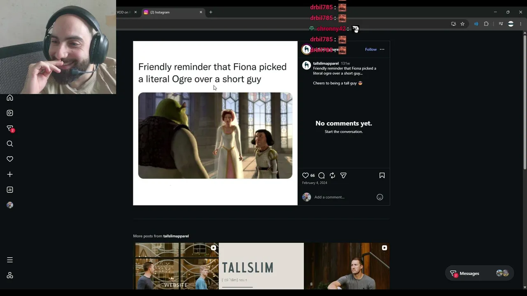Click tallslimapparel avatar beside caption
527x296 pixels.
point(306,65)
